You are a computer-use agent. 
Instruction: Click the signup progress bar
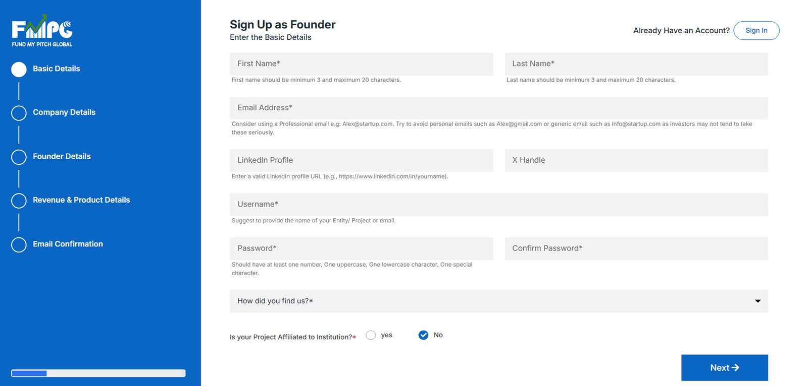(x=98, y=373)
